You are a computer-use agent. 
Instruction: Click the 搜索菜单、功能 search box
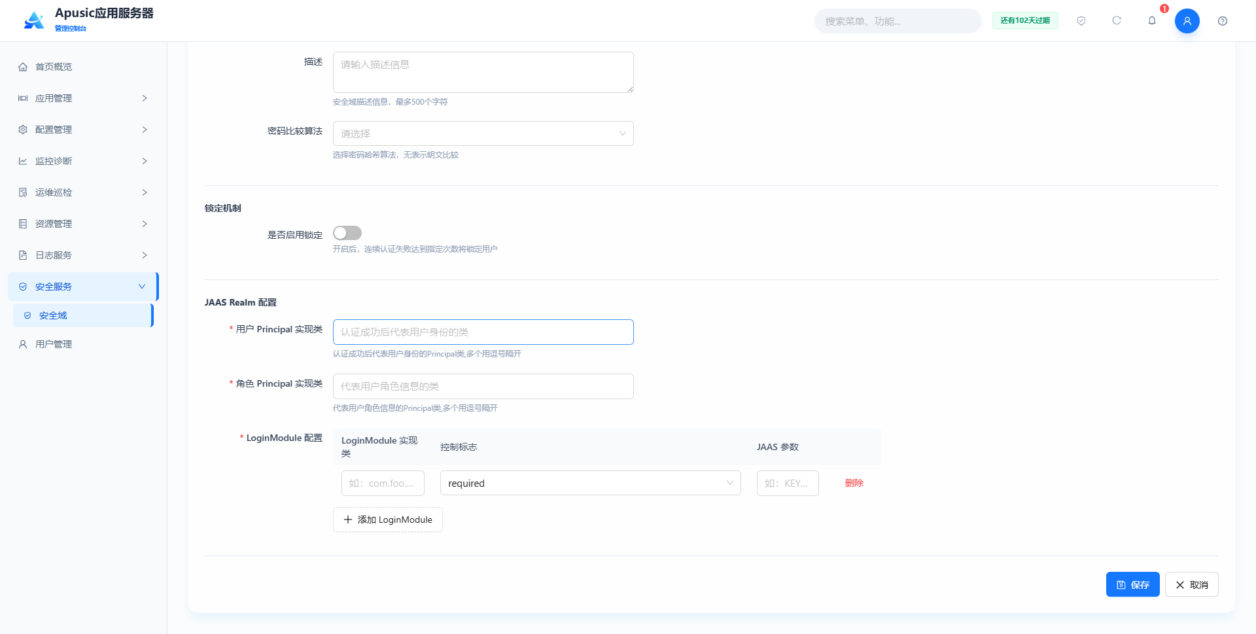[898, 21]
